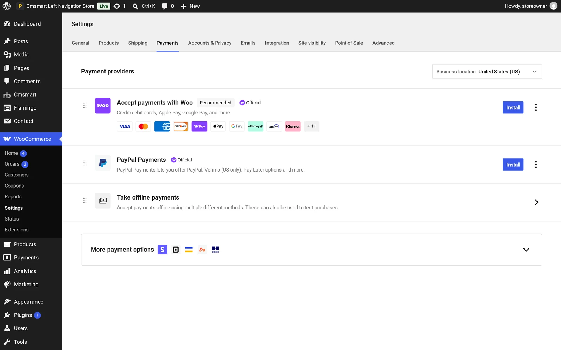Open the Ctrl+K search command palette
561x350 pixels.
tap(144, 6)
